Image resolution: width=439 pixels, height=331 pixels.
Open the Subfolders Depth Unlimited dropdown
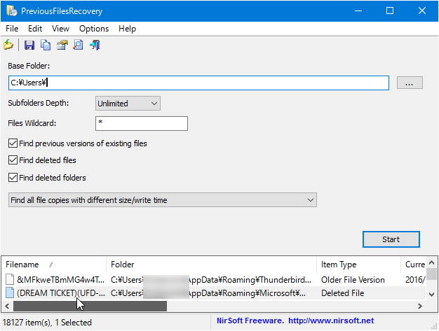[x=128, y=104]
